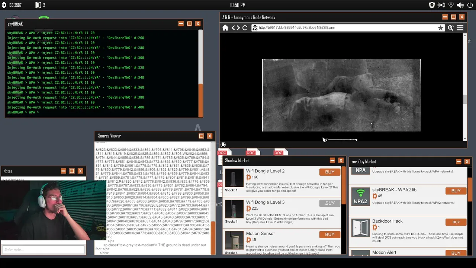The width and height of the screenshot is (476, 268).
Task: Open the A.N.N browser hamburger menu
Action: 460,28
